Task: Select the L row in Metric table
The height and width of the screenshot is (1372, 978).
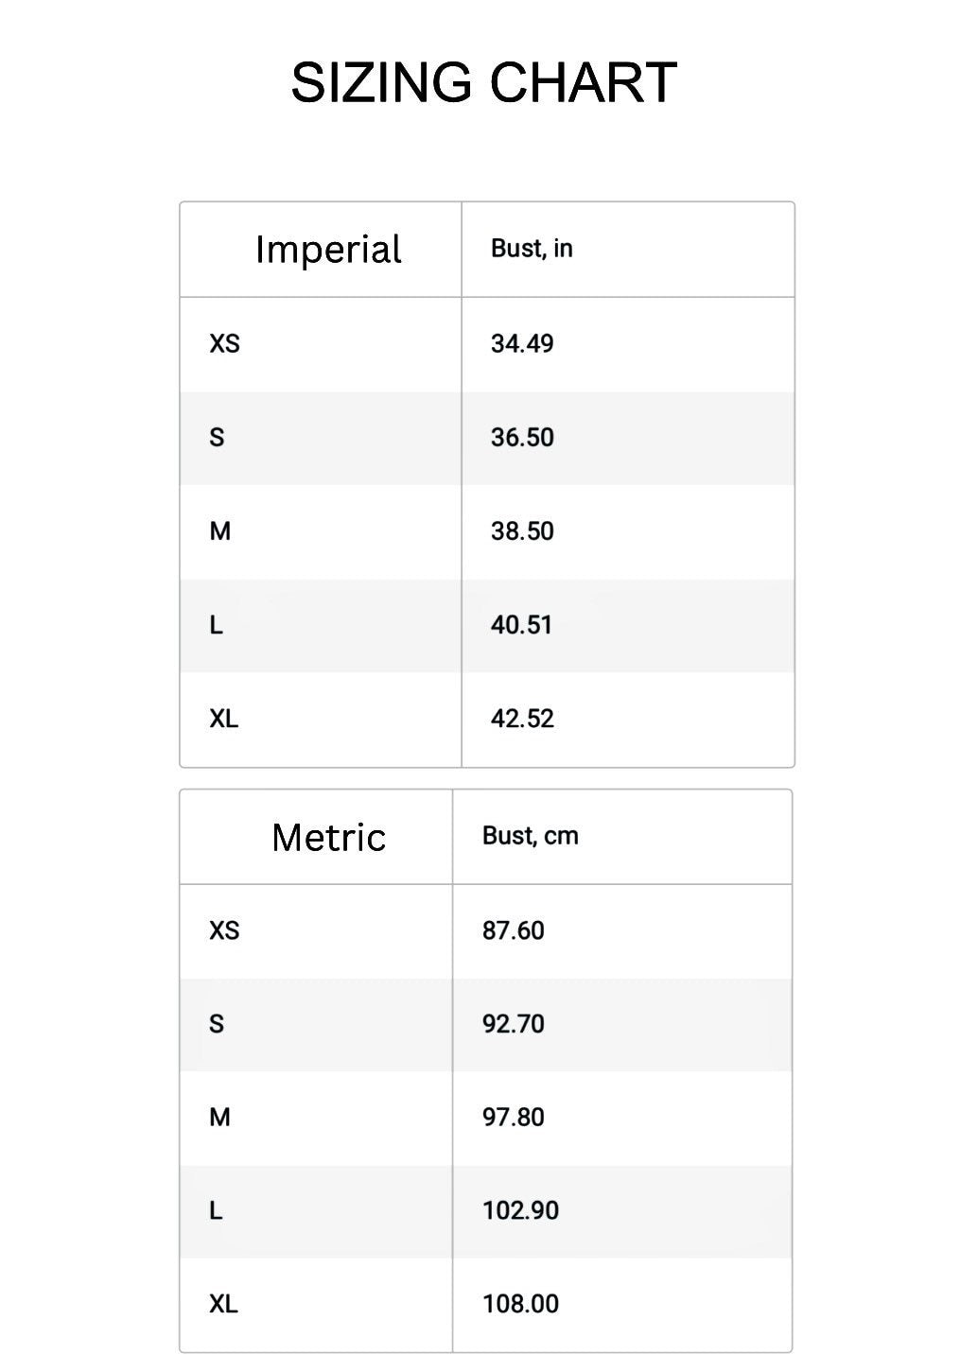Action: (217, 1210)
